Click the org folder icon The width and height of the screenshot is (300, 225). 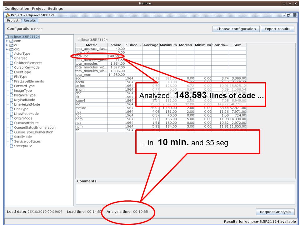(12, 49)
